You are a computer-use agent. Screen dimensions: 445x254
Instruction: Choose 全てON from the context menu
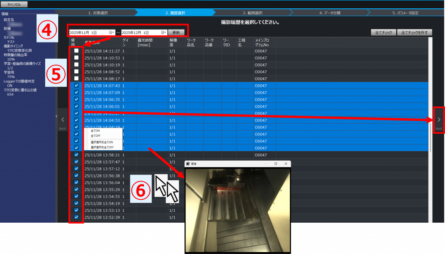pyautogui.click(x=95, y=131)
